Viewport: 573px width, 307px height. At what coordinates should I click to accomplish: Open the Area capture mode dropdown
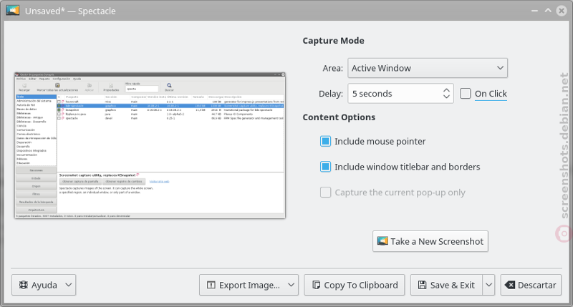[427, 68]
